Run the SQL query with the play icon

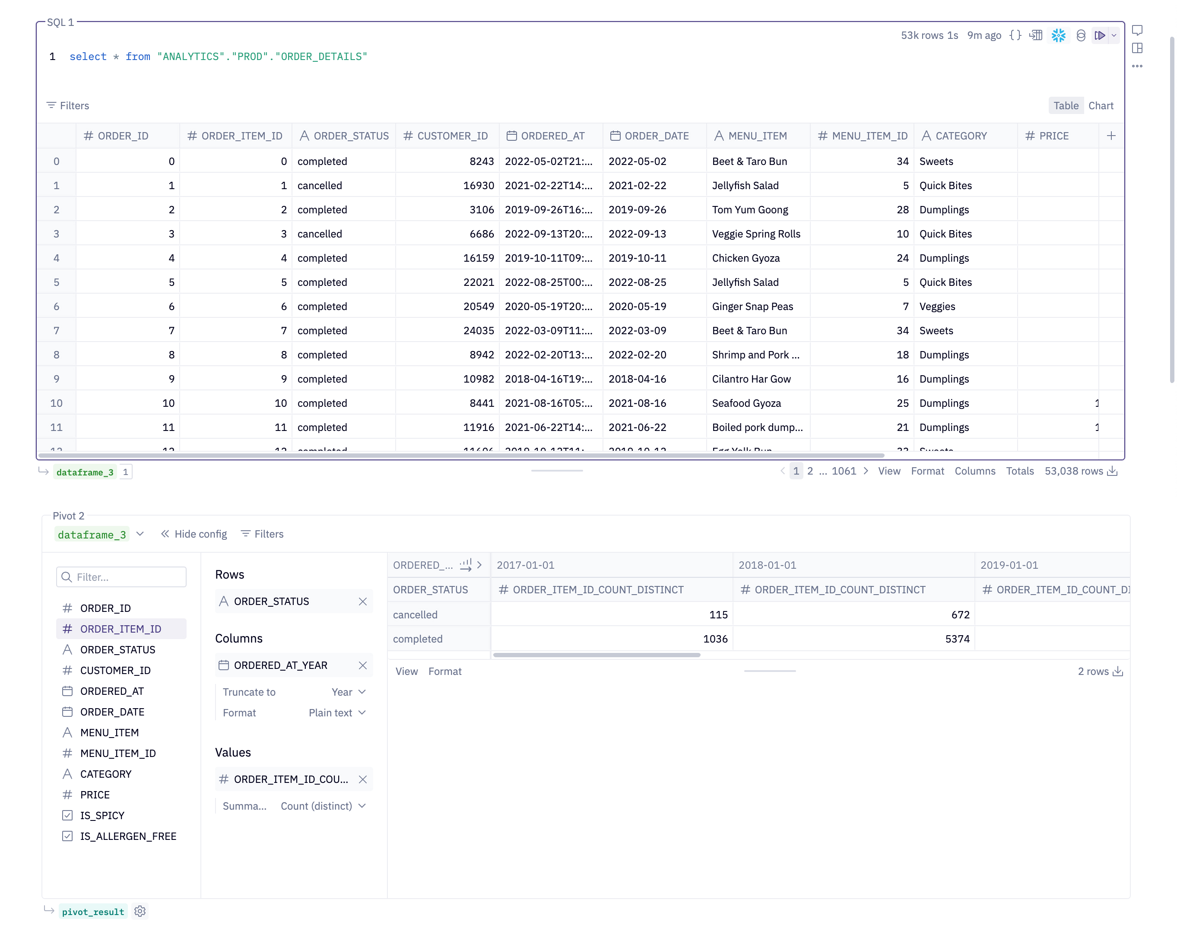coord(1100,35)
